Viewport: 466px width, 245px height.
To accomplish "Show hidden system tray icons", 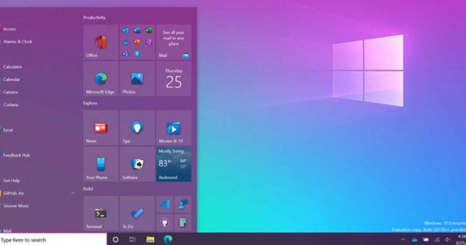I will 403,240.
